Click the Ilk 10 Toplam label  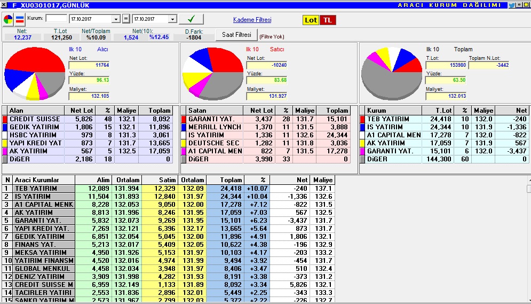pos(449,50)
